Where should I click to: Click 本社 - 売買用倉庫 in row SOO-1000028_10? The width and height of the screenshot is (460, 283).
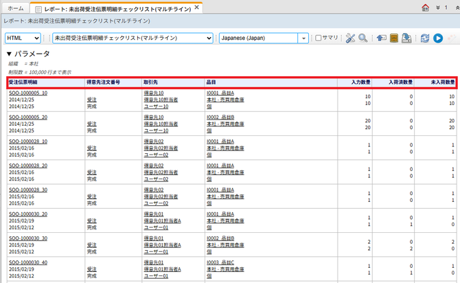click(225, 148)
